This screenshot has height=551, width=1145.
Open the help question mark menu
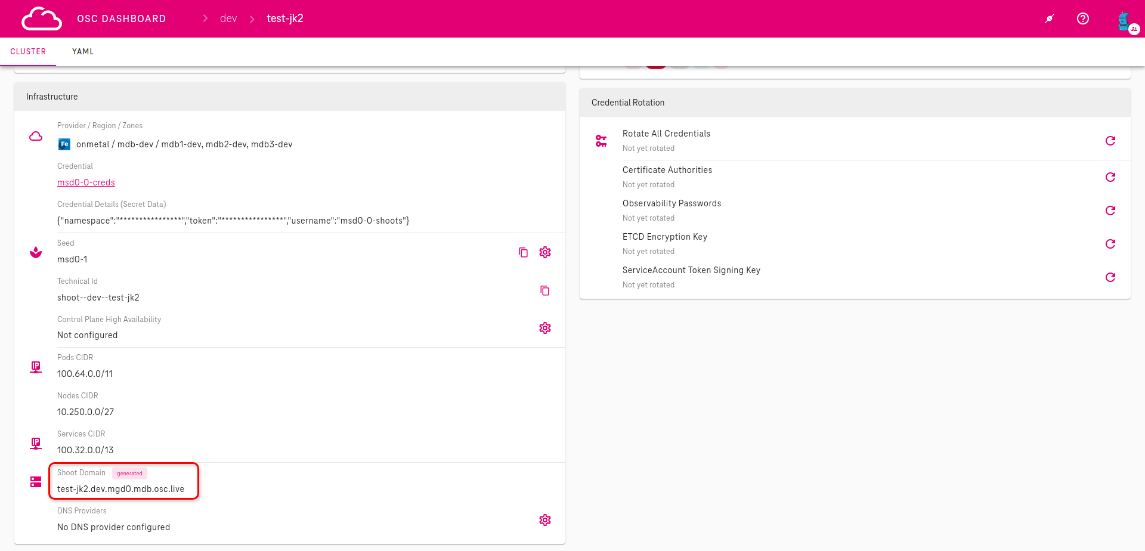[1082, 18]
